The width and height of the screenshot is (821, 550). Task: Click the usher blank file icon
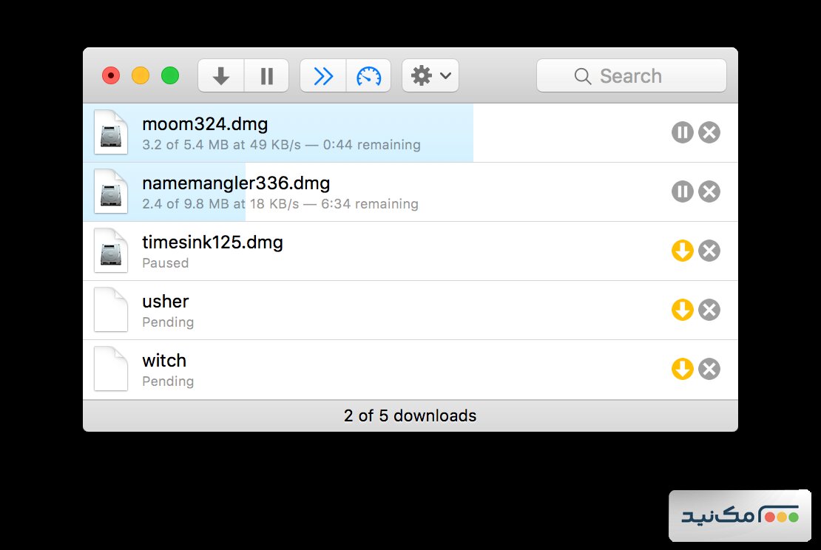point(111,310)
